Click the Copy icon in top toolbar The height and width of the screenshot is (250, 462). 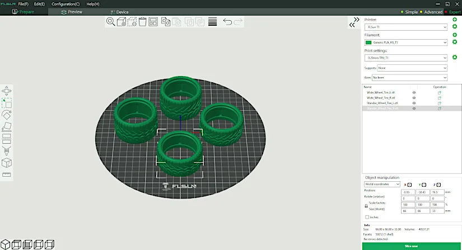pyautogui.click(x=166, y=22)
